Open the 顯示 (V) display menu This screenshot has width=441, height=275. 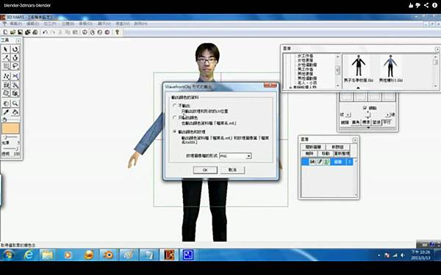point(104,24)
